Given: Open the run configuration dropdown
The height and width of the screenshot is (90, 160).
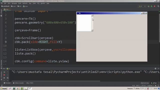Looking at the screenshot, I should pyautogui.click(x=142, y=6).
